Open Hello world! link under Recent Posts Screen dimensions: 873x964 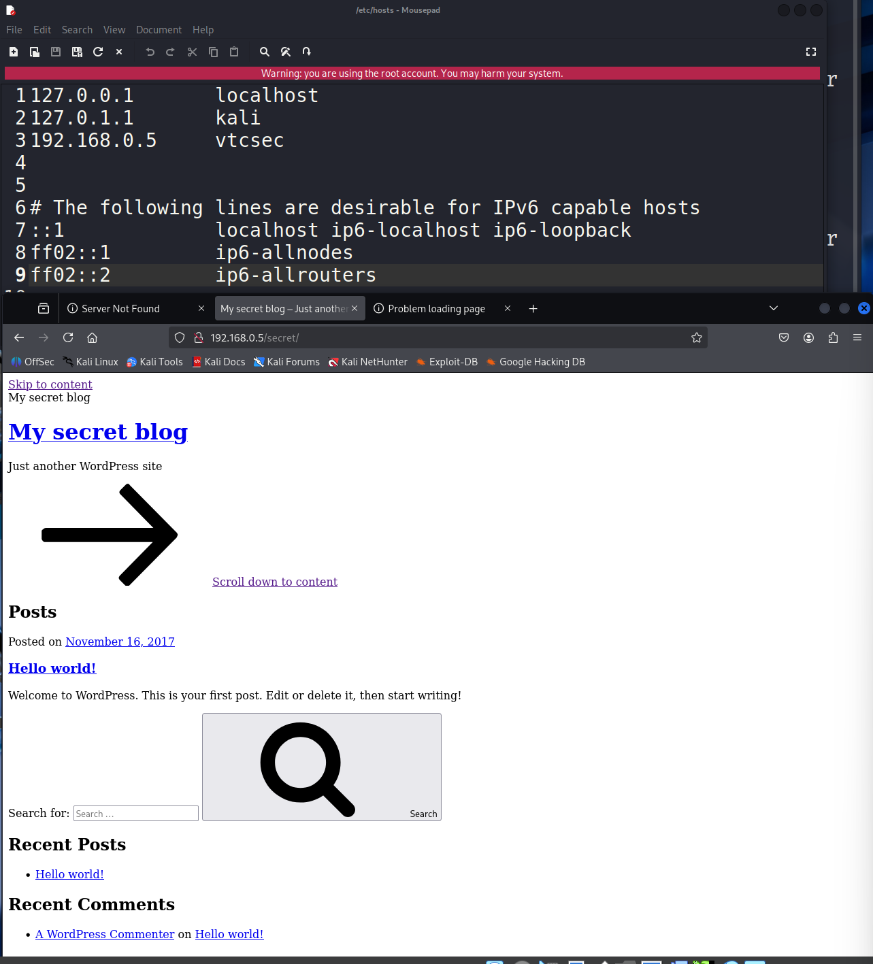tap(69, 874)
